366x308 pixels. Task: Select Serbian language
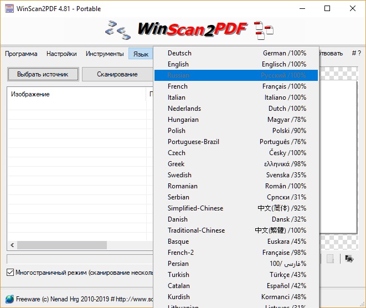236,197
